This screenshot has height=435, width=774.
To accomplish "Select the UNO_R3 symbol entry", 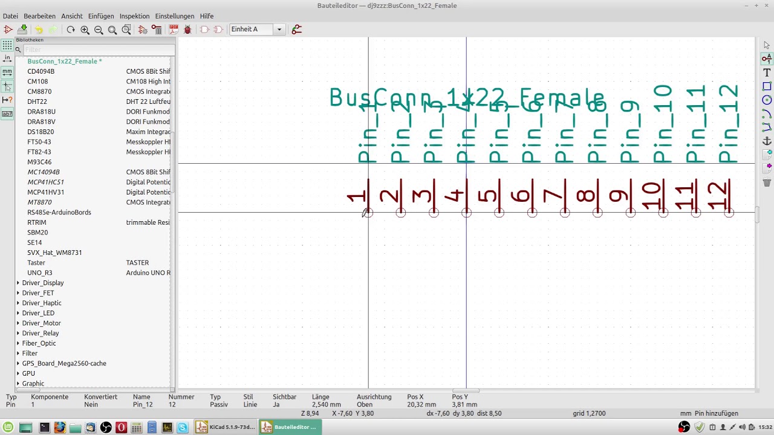I will point(40,272).
